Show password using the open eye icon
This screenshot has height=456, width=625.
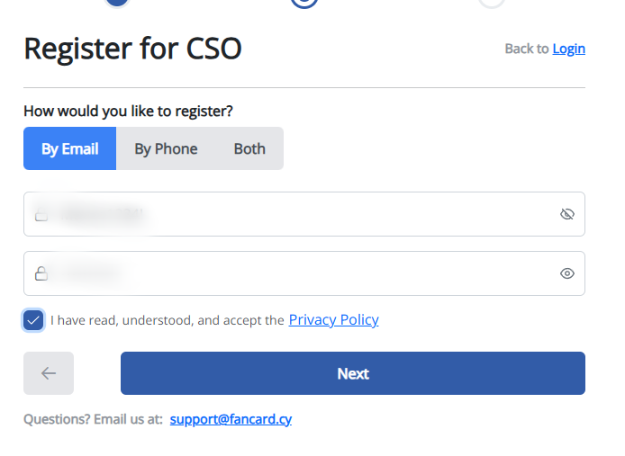(x=566, y=273)
